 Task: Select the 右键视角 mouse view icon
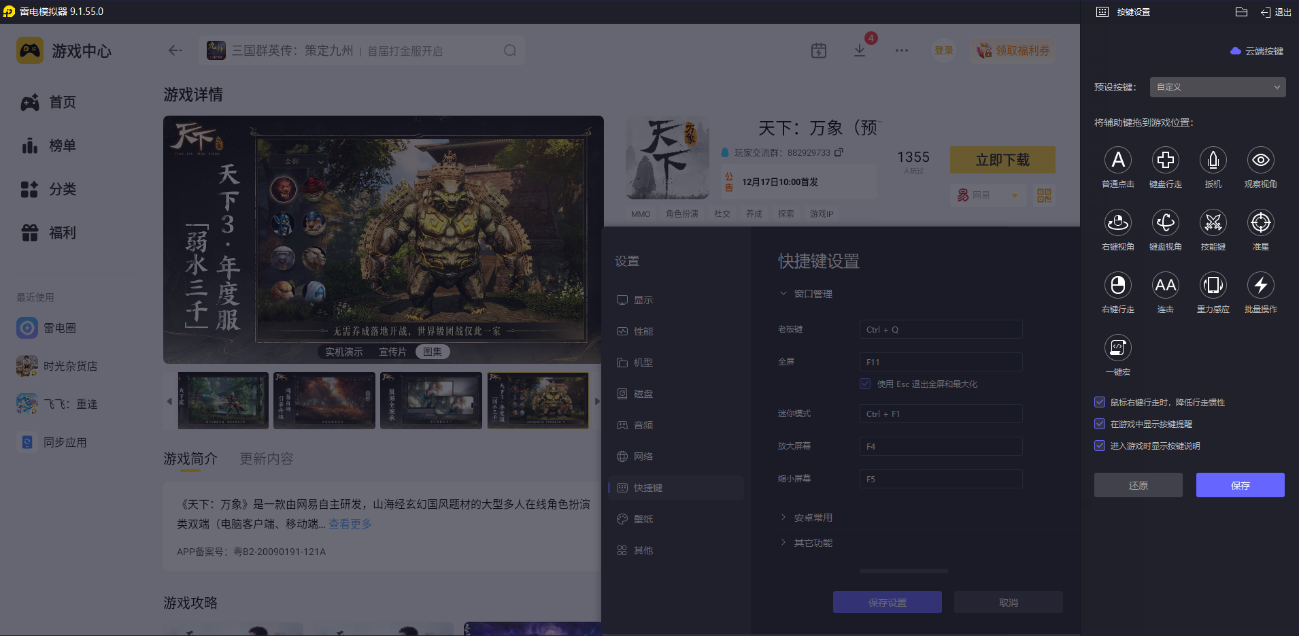[1118, 222]
